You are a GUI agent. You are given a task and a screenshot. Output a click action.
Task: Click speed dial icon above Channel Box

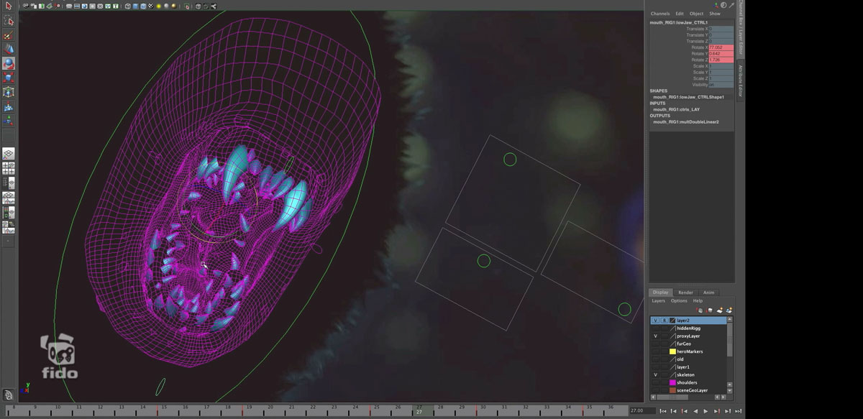coord(724,4)
